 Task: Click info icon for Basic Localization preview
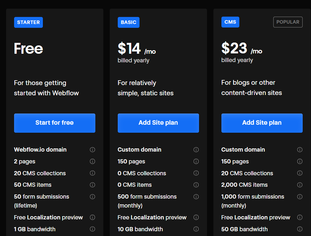196,217
